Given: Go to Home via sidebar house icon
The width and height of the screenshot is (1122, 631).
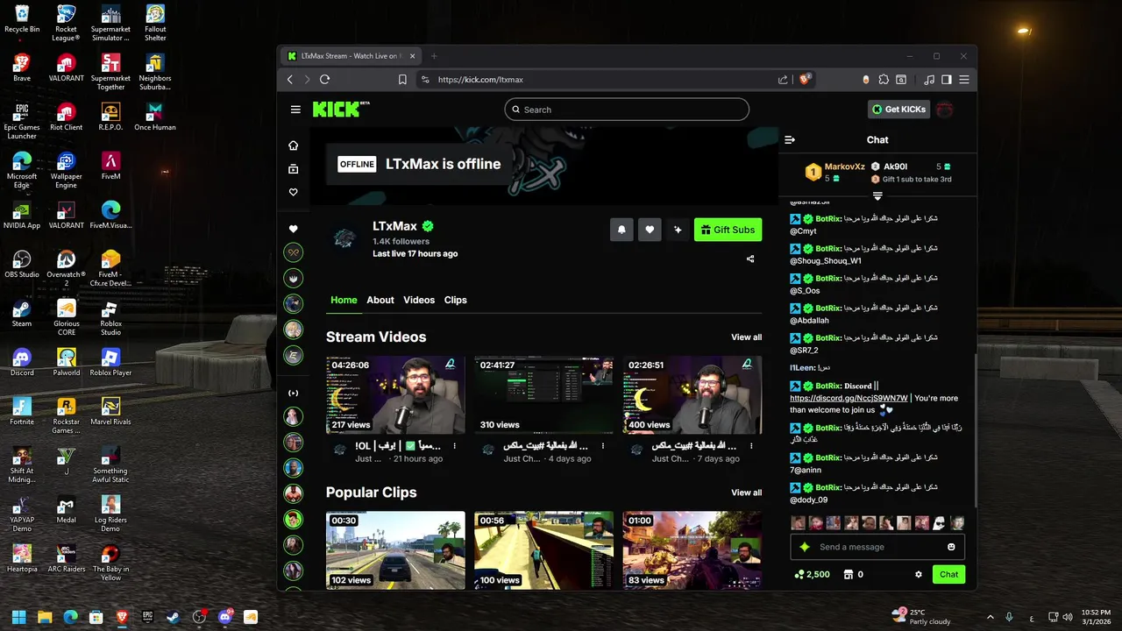Looking at the screenshot, I should [294, 145].
